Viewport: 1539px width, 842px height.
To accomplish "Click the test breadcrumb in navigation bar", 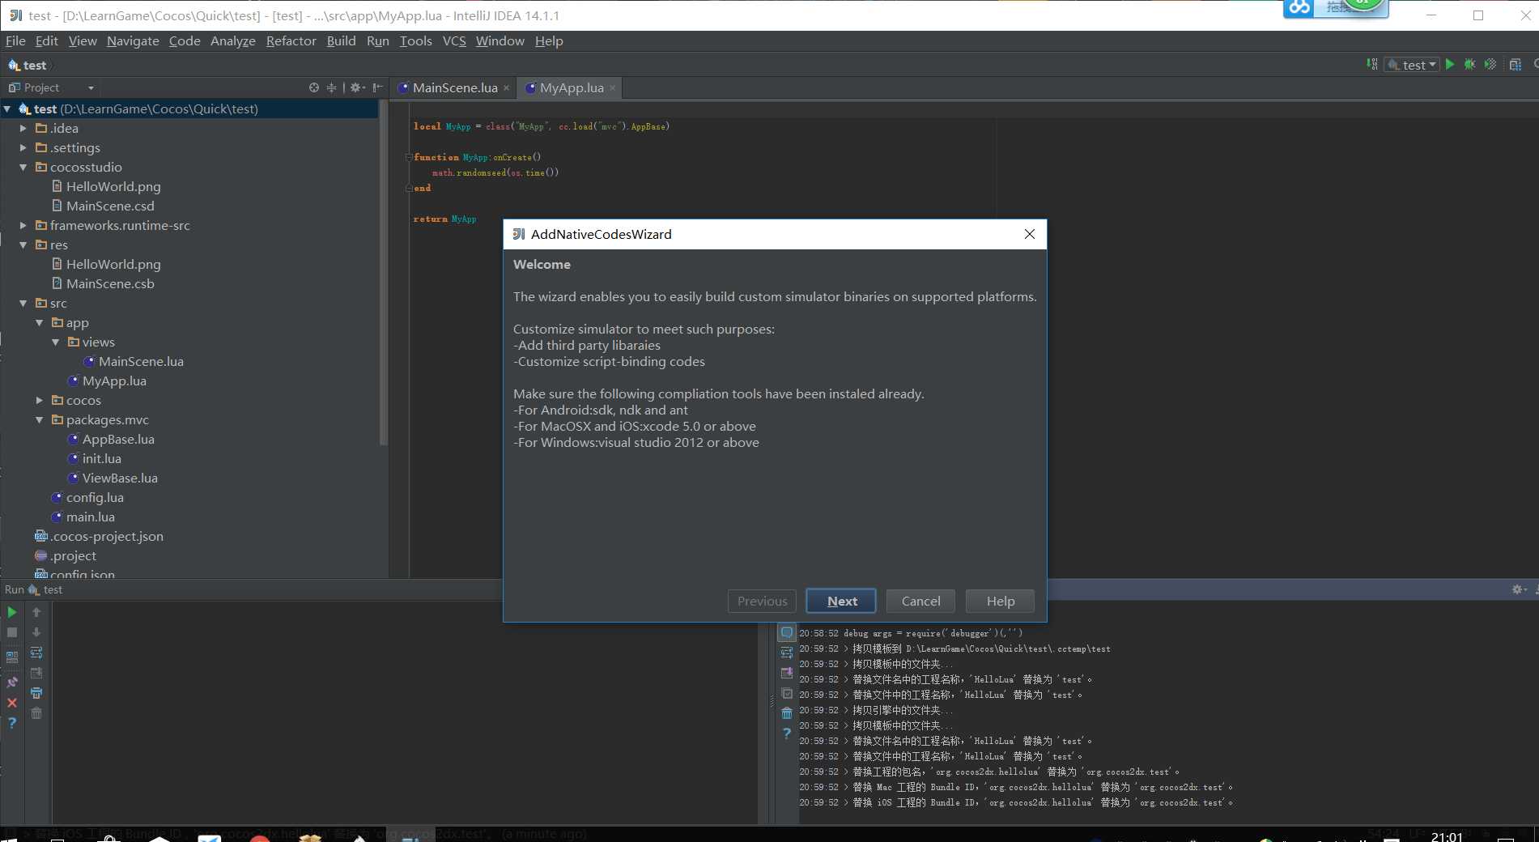I will click(28, 65).
